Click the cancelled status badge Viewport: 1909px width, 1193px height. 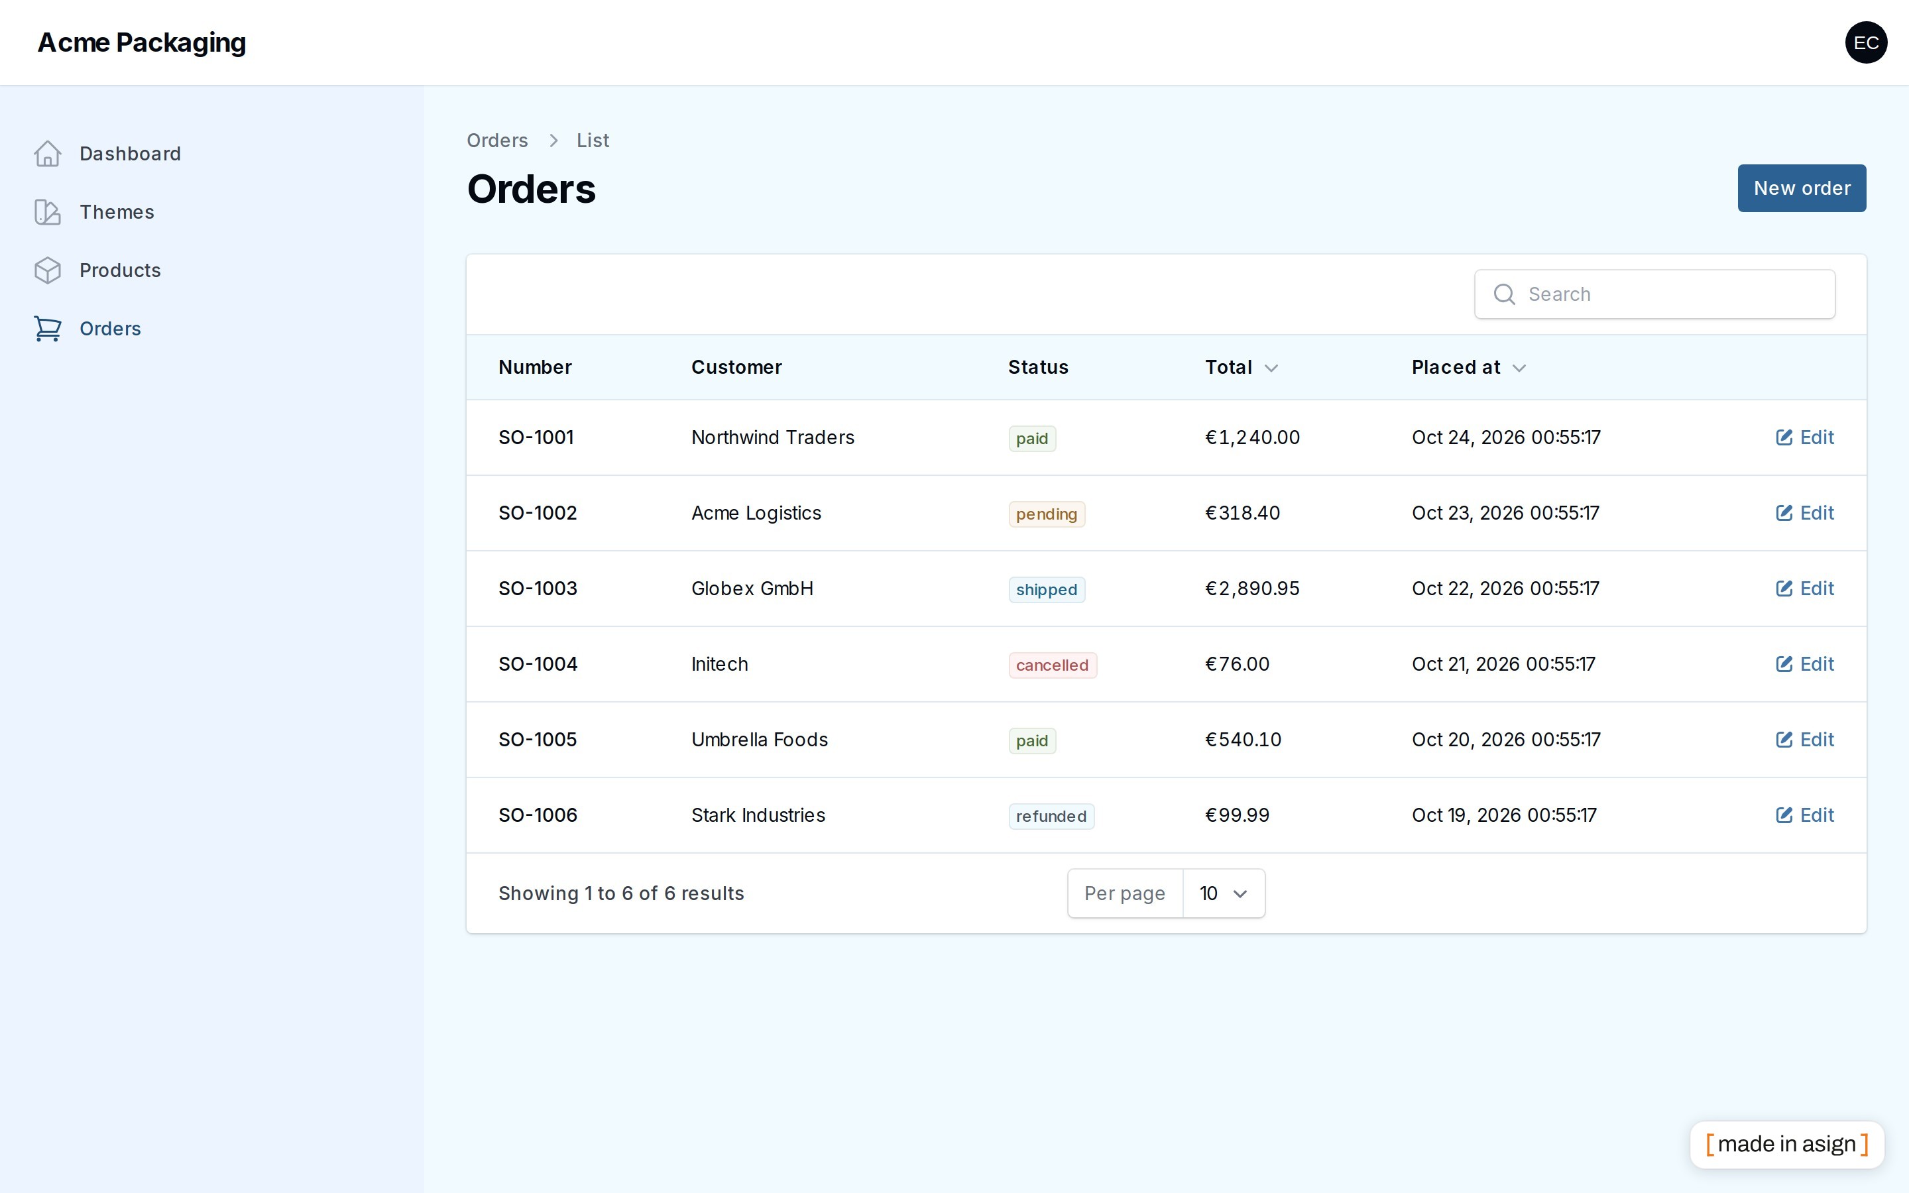tap(1053, 665)
